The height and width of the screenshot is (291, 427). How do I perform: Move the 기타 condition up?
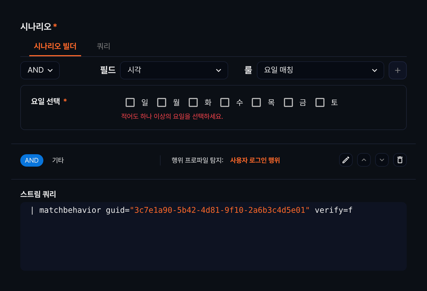(364, 160)
